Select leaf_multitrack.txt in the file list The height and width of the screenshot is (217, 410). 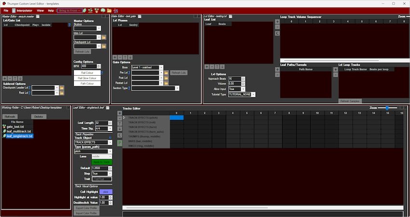click(20, 131)
